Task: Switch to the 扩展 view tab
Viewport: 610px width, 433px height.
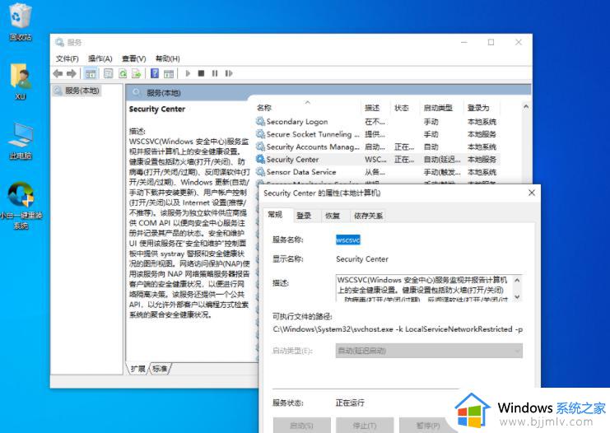Action: pos(137,369)
